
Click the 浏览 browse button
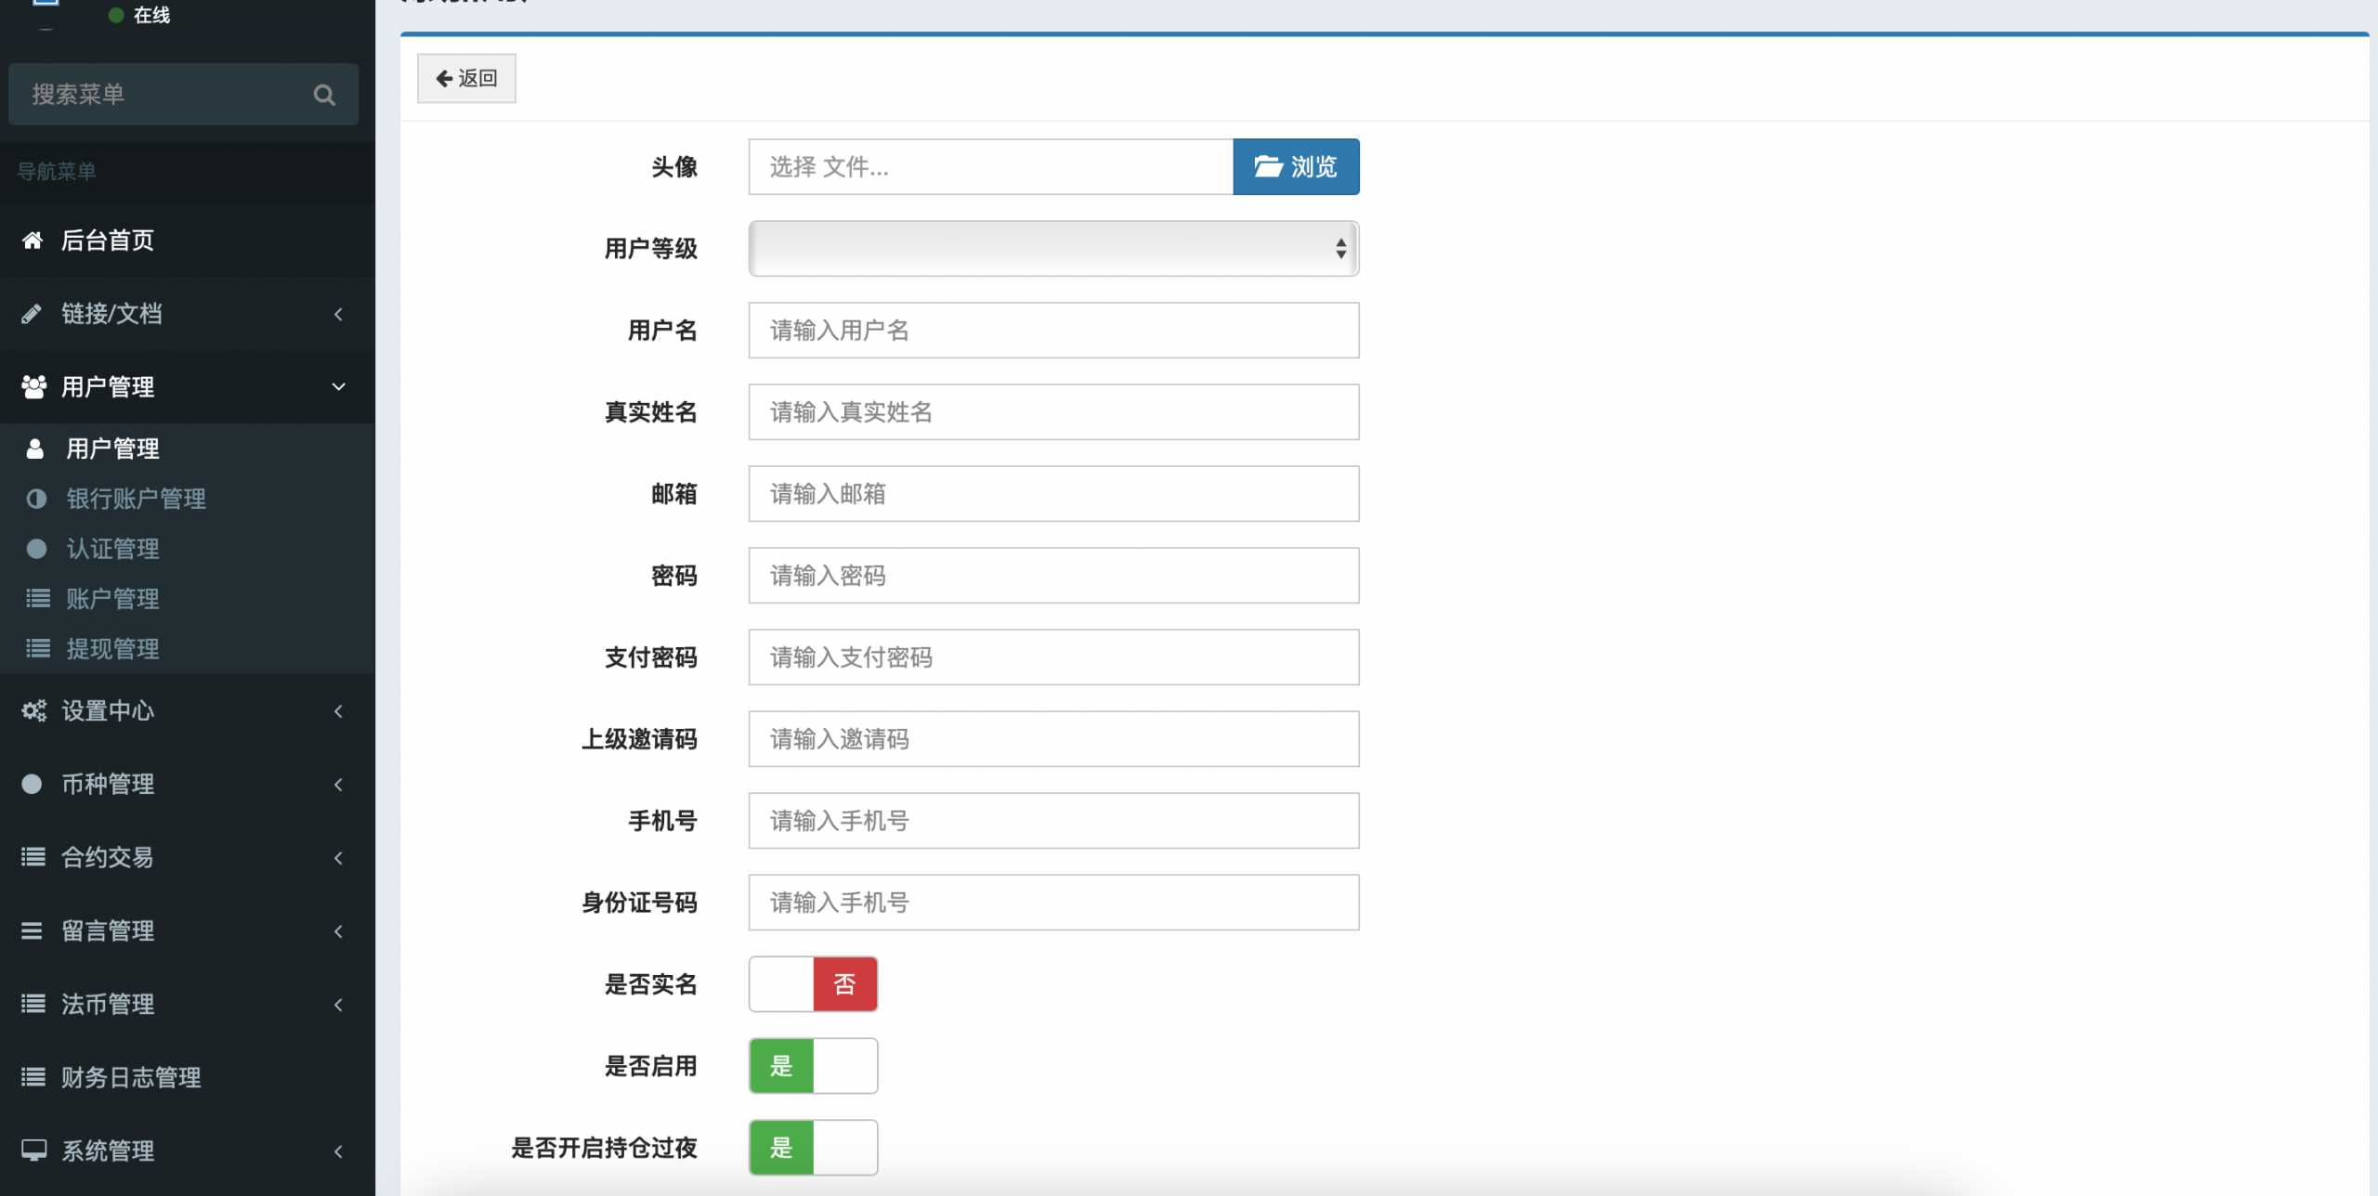(1296, 167)
